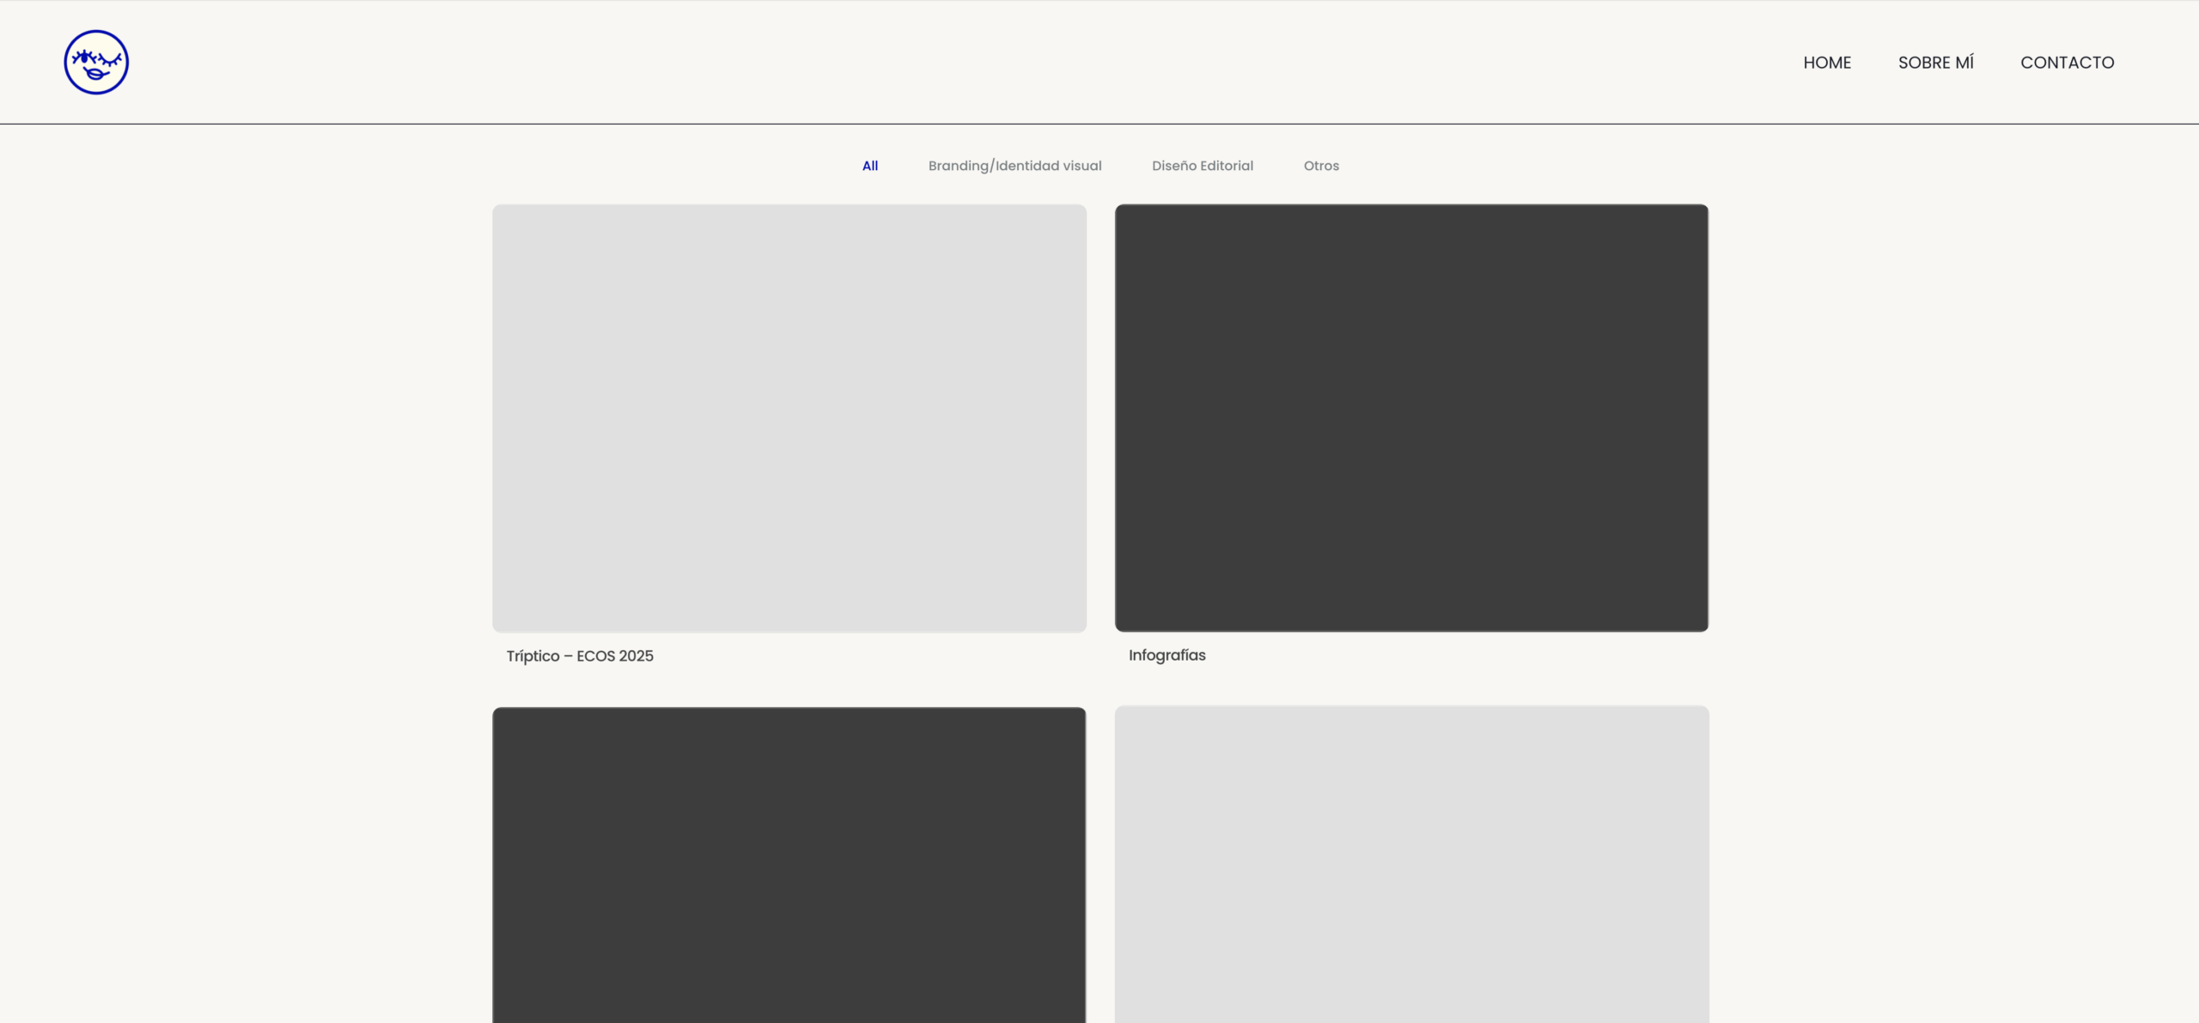Open the Infografías project thumbnail

pos(1411,418)
